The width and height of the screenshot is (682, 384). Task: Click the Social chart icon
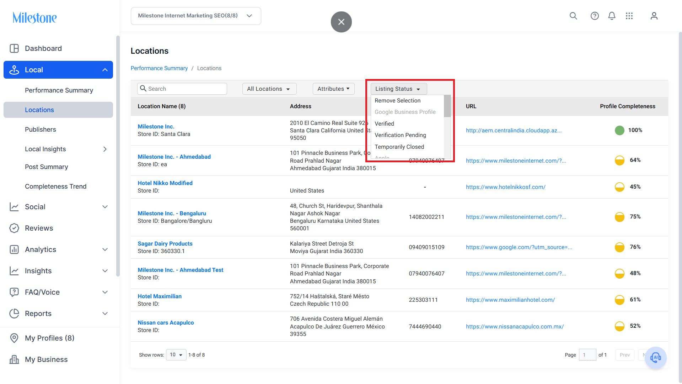click(x=14, y=207)
